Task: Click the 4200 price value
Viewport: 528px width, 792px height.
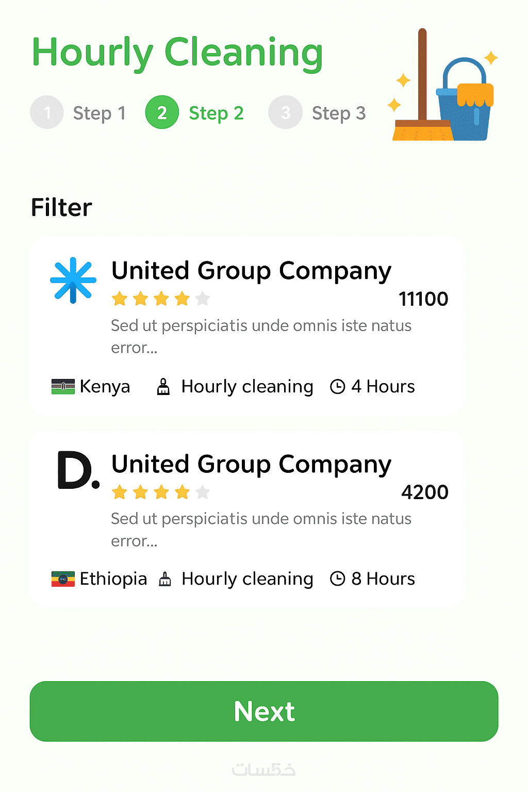Action: (425, 492)
